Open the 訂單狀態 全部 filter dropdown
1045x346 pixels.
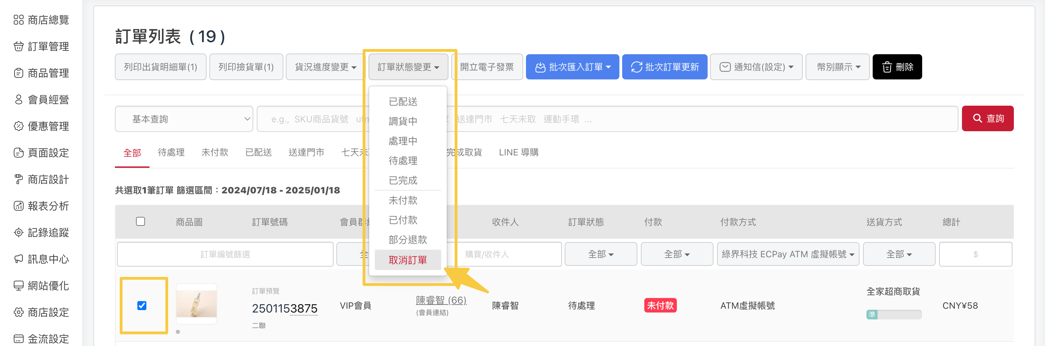point(600,254)
